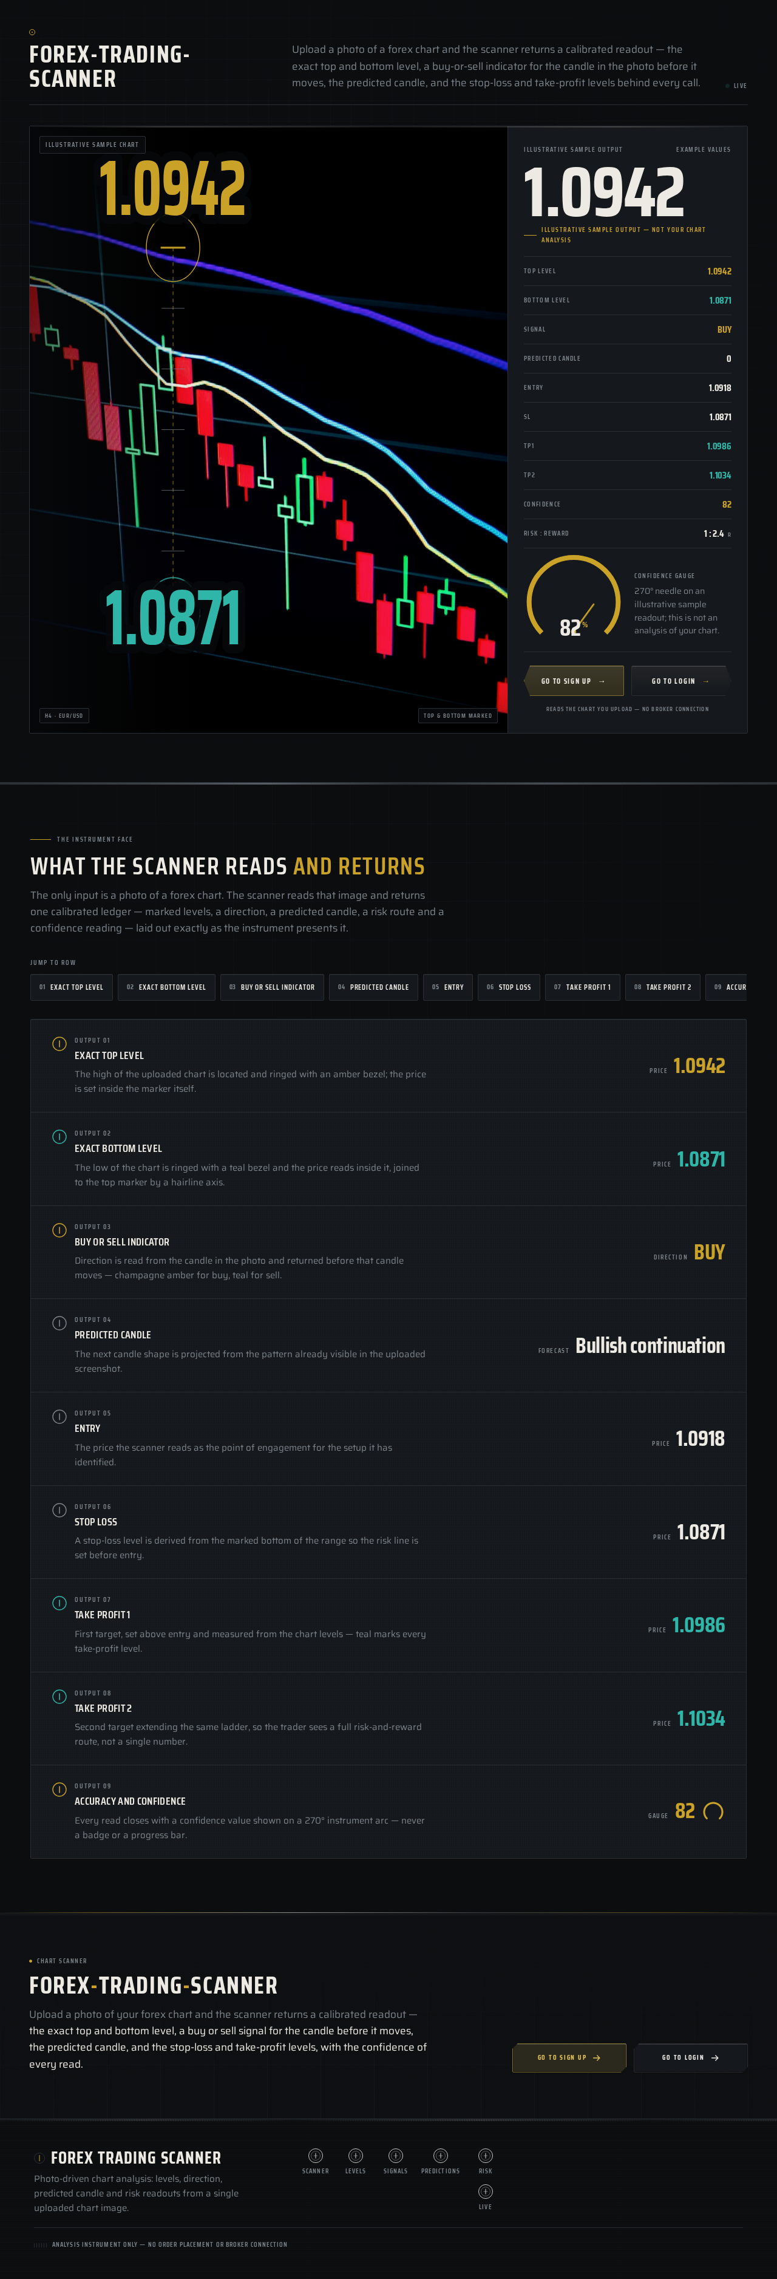Click the Exact Bottom Level row icon
The width and height of the screenshot is (777, 2279).
click(59, 1136)
